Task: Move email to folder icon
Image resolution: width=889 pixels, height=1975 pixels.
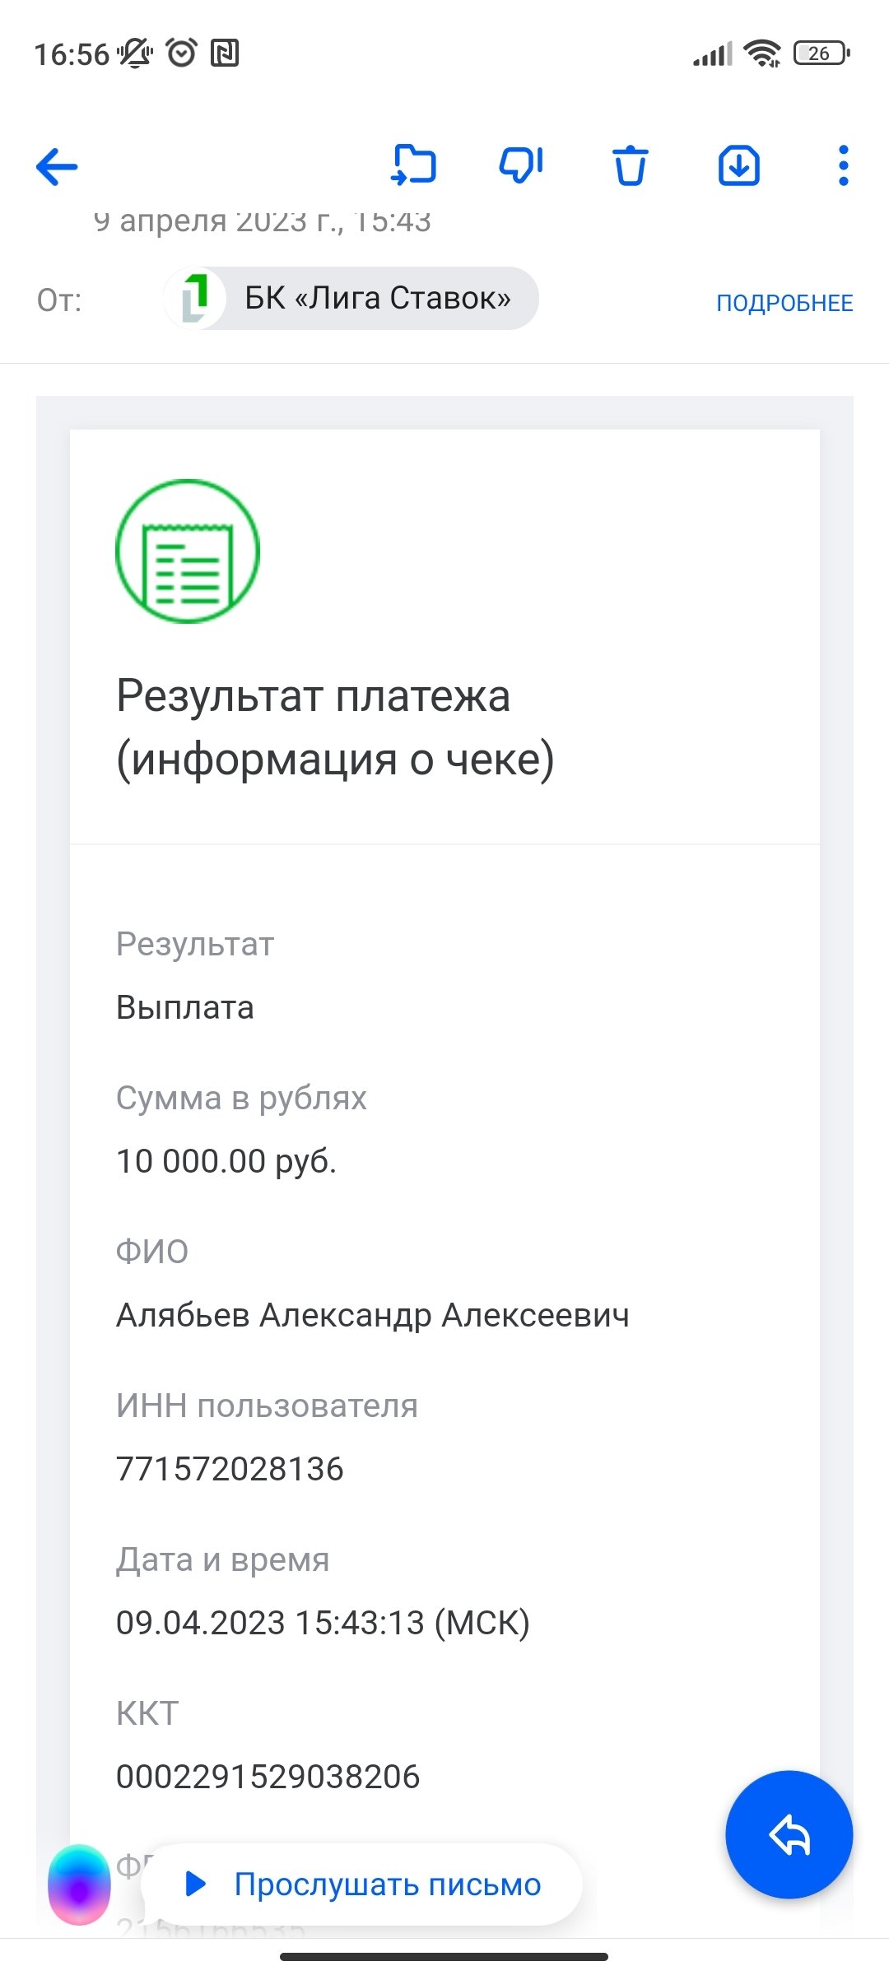Action: (x=413, y=165)
